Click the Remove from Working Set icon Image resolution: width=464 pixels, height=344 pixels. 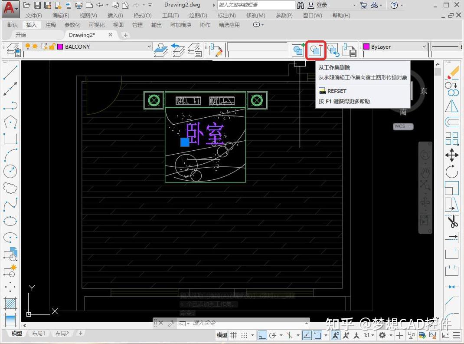(x=315, y=50)
